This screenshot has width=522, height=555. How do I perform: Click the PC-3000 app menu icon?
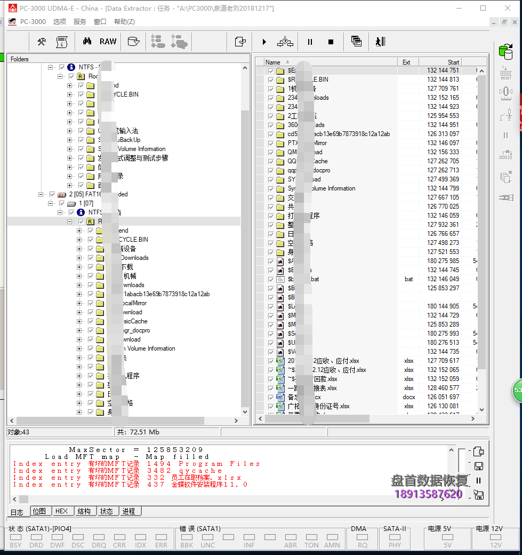click(x=12, y=21)
